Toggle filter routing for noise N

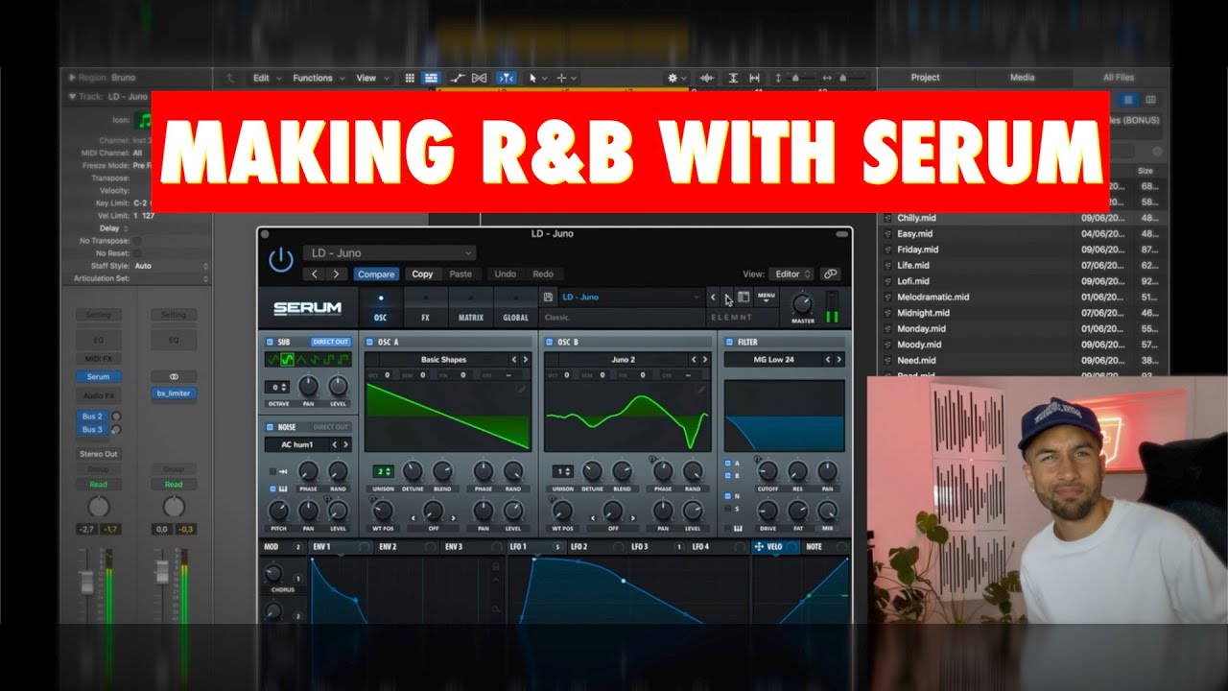pyautogui.click(x=727, y=496)
